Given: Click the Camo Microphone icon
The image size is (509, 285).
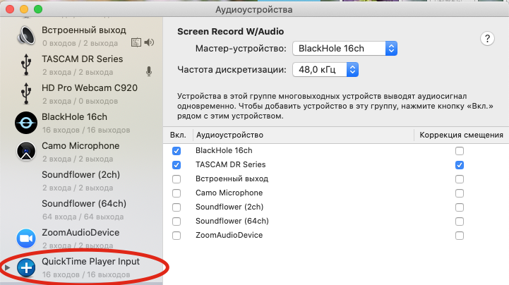Looking at the screenshot, I should [26, 151].
